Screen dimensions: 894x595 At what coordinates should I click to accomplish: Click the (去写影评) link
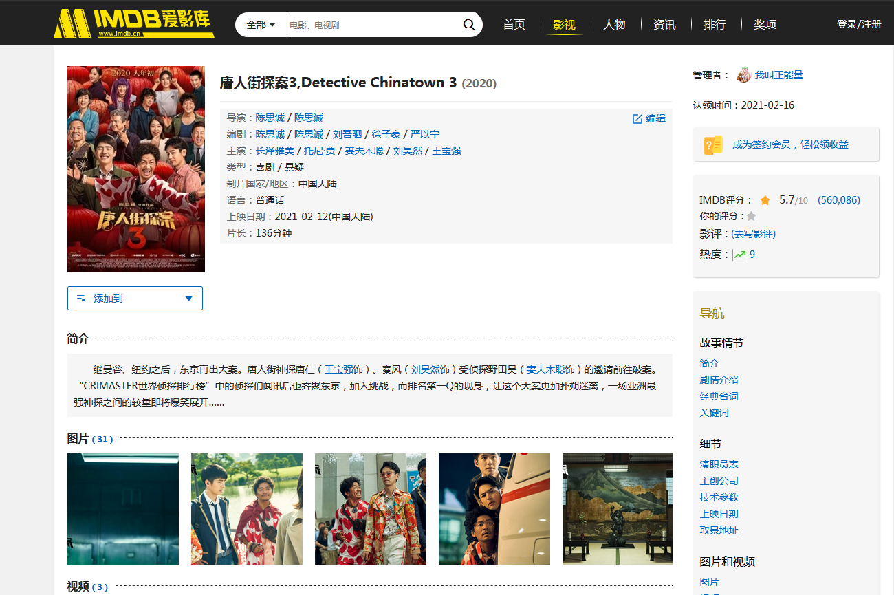click(753, 234)
